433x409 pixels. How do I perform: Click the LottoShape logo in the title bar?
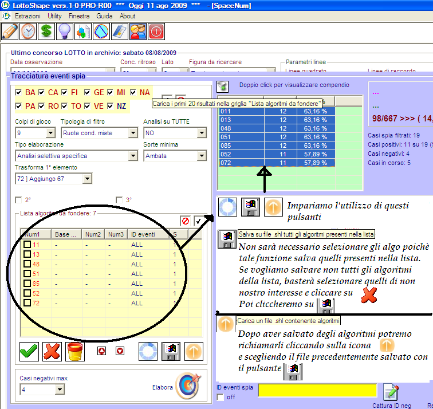coord(5,5)
